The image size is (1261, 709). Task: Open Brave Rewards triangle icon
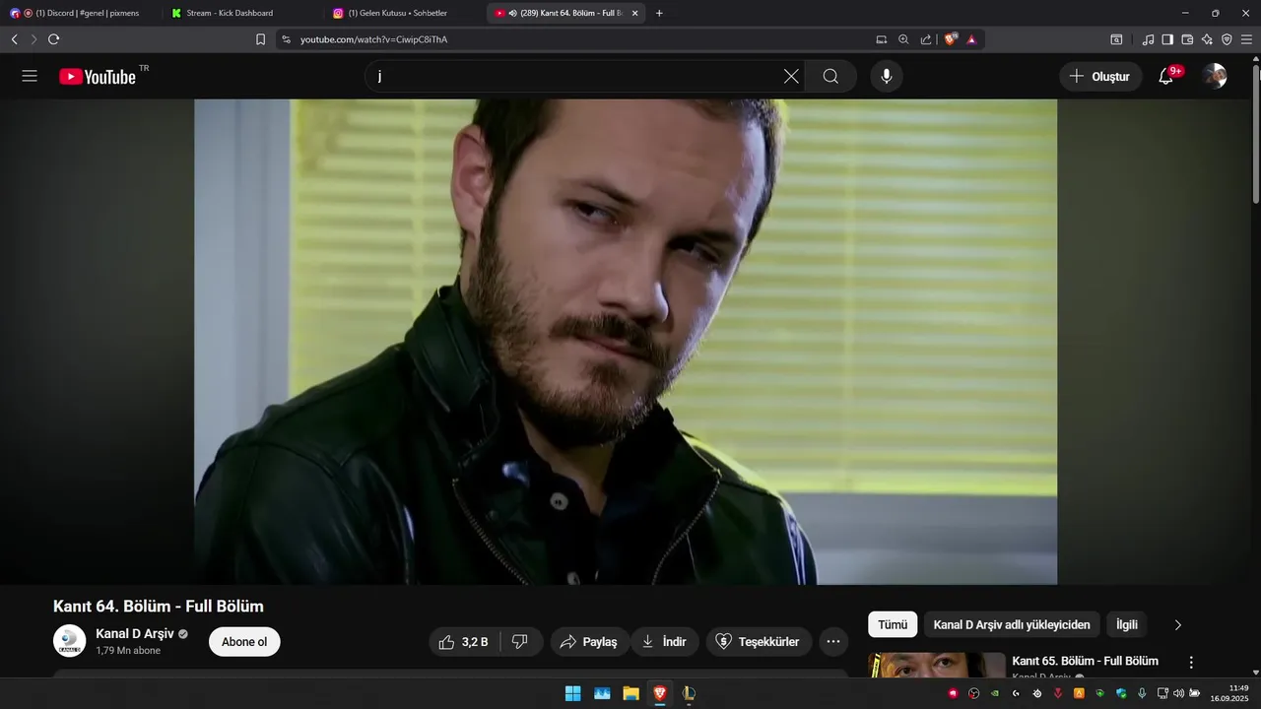(971, 39)
